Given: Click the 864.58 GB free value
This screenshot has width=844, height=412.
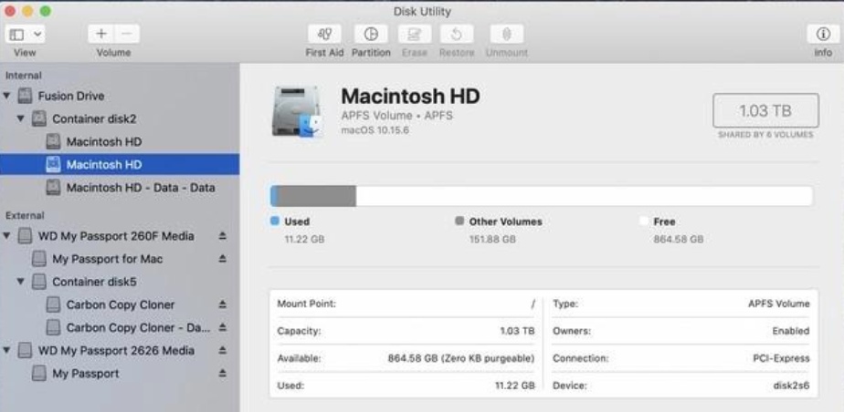Looking at the screenshot, I should click(678, 239).
